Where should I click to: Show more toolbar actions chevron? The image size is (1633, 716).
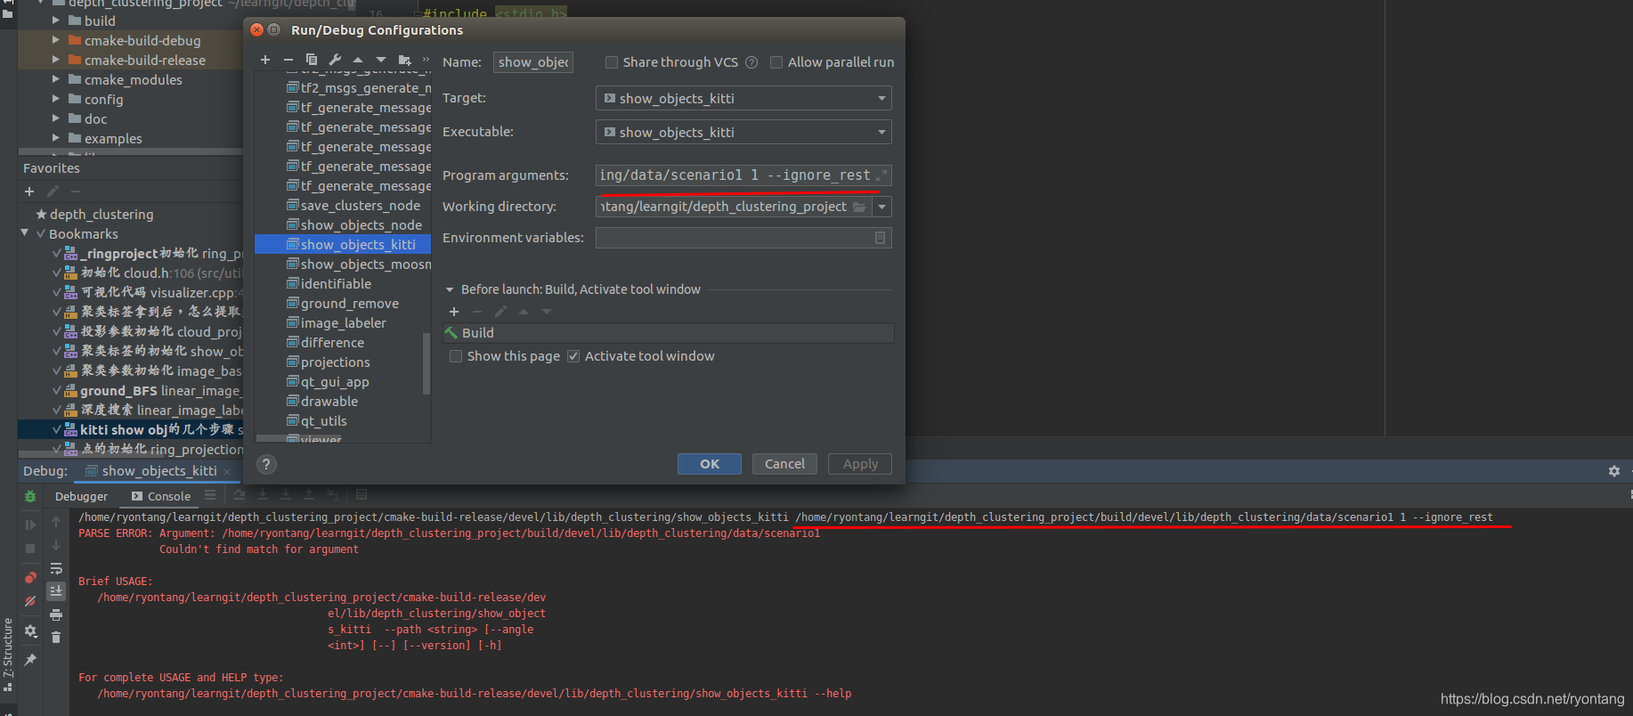point(426,60)
